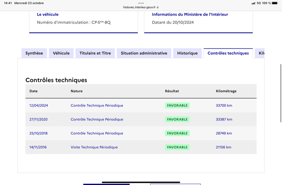The image size is (282, 185).
Task: Open the partially visible Kilométrage tab
Action: 260,53
